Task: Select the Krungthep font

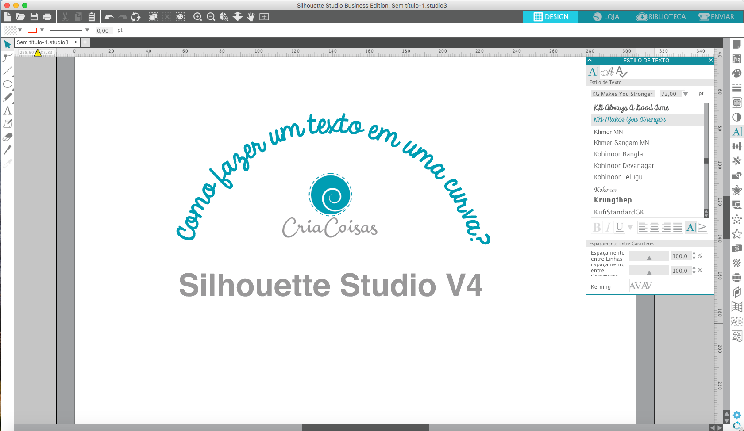Action: coord(613,200)
